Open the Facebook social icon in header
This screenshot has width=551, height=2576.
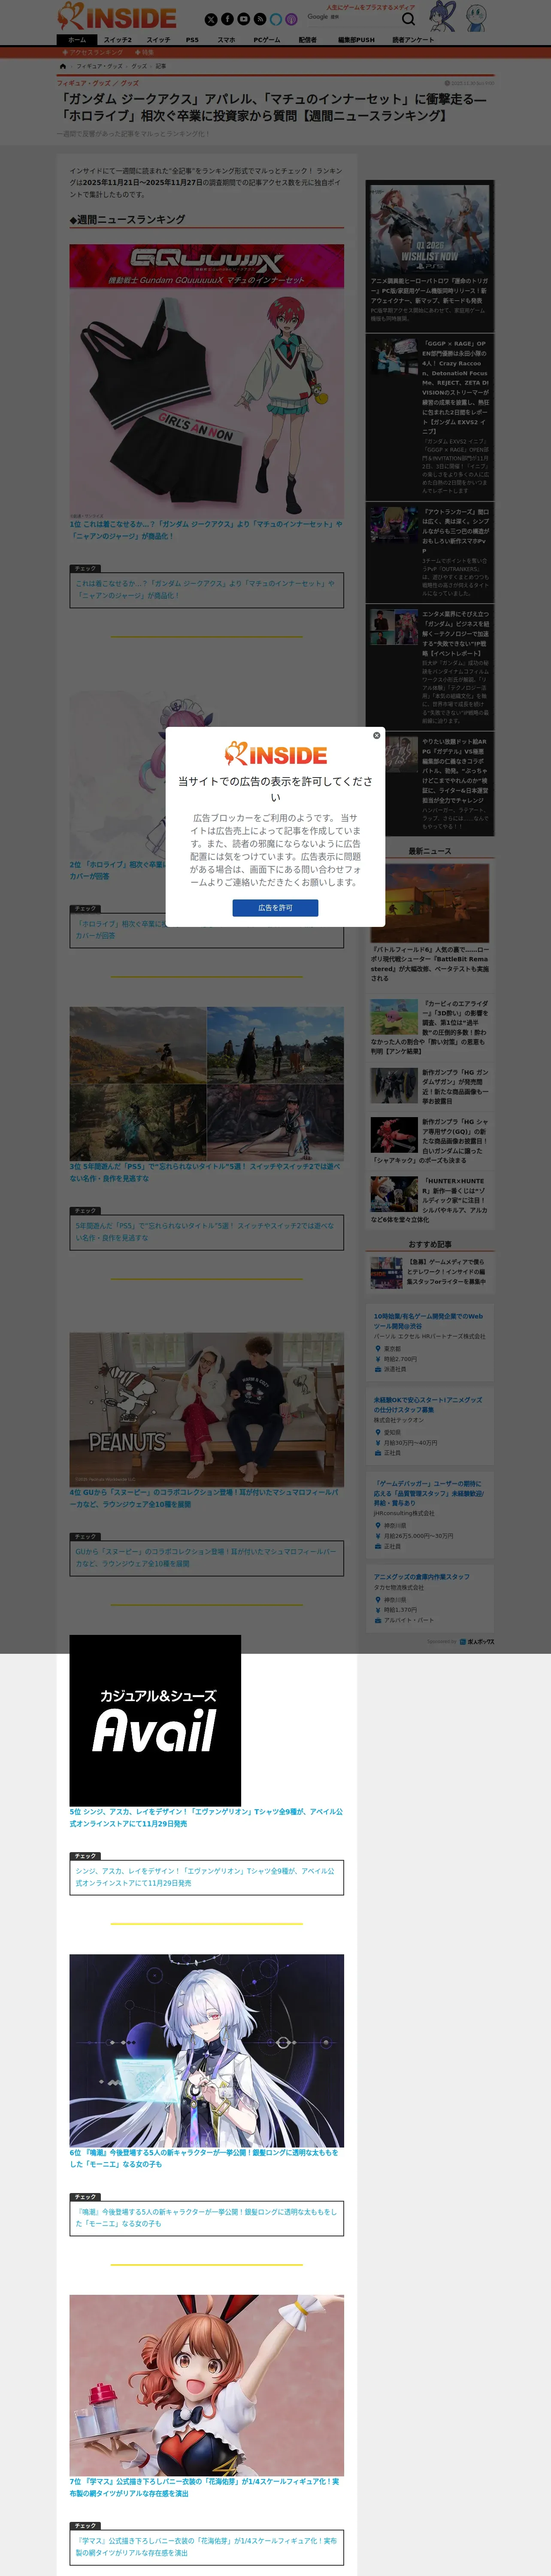coord(227,19)
